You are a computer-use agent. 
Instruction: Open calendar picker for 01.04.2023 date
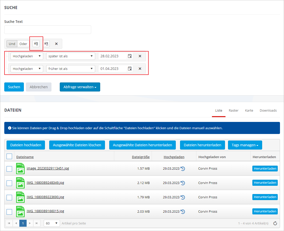130,69
